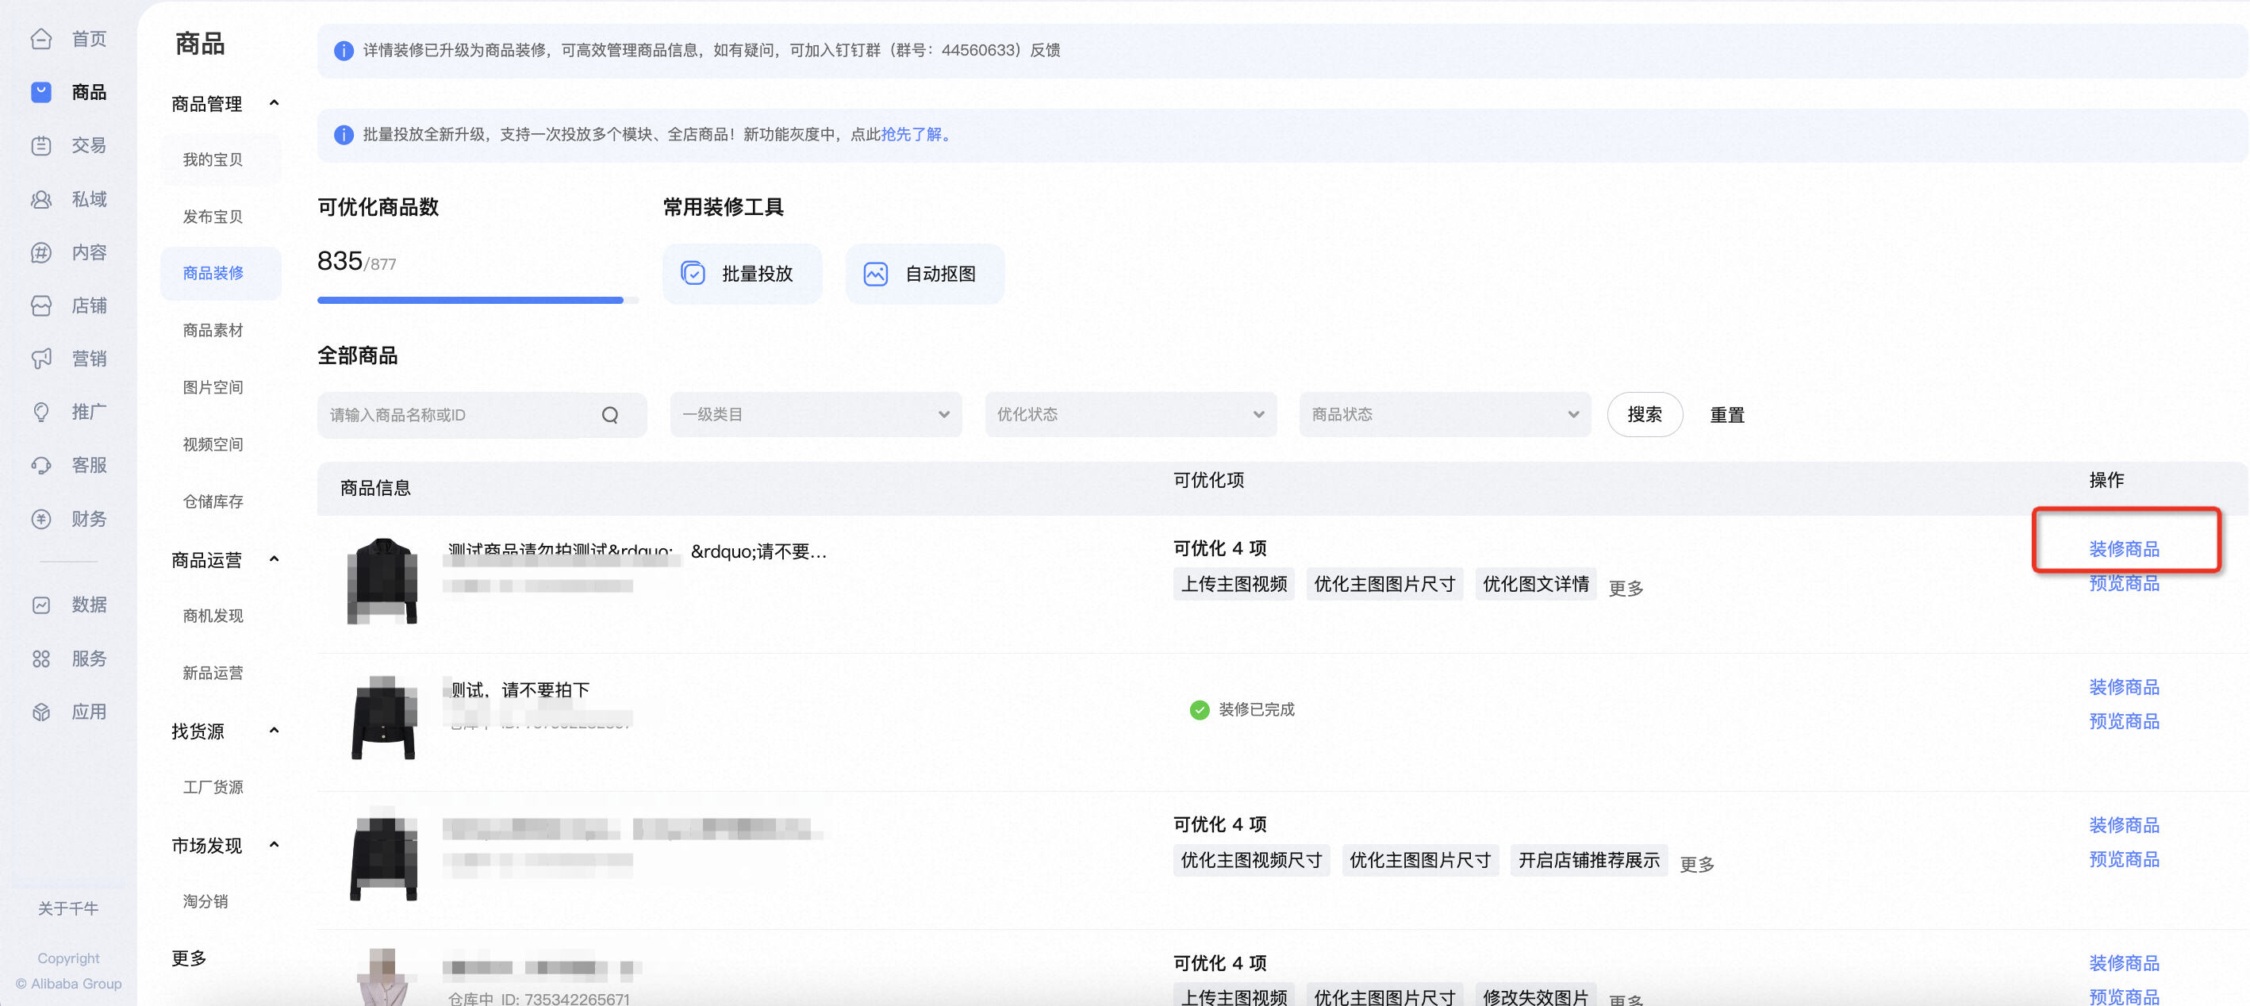
Task: Click the 内容 hashtag icon
Action: [41, 252]
